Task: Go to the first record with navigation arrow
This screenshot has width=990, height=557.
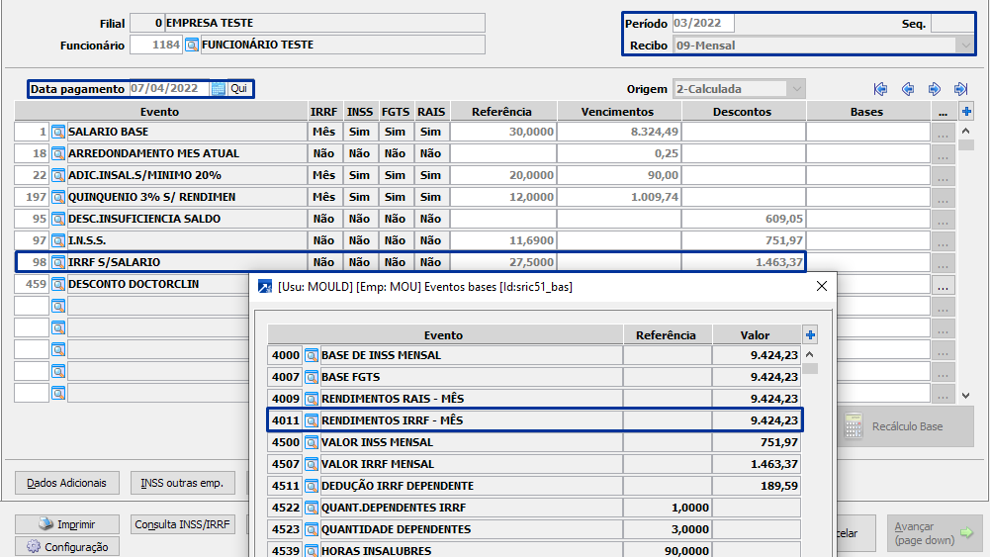Action: tap(880, 89)
